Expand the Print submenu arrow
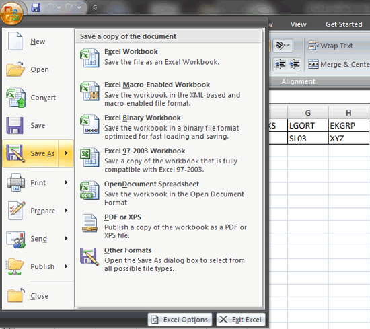This screenshot has width=370, height=329. click(x=66, y=182)
